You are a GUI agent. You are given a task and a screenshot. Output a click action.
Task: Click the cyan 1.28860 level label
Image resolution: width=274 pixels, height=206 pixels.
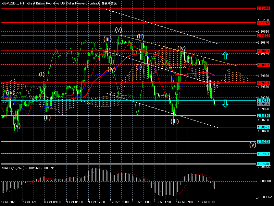[x=263, y=115]
